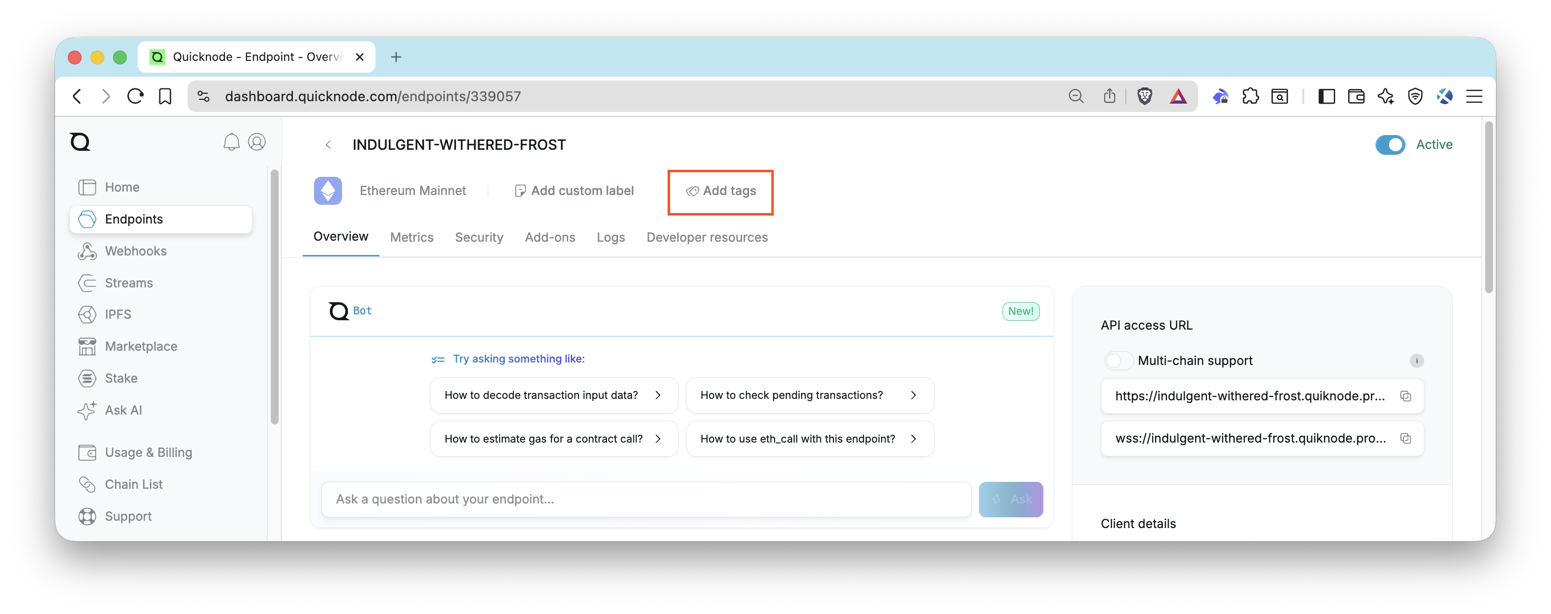Switch to the Security tab

(x=479, y=237)
